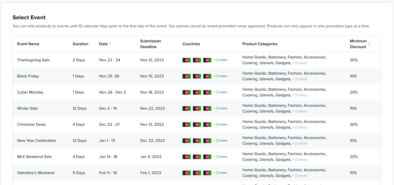Open '+3 more' categories for Cyber Monday
The width and height of the screenshot is (394, 185).
(300, 95)
